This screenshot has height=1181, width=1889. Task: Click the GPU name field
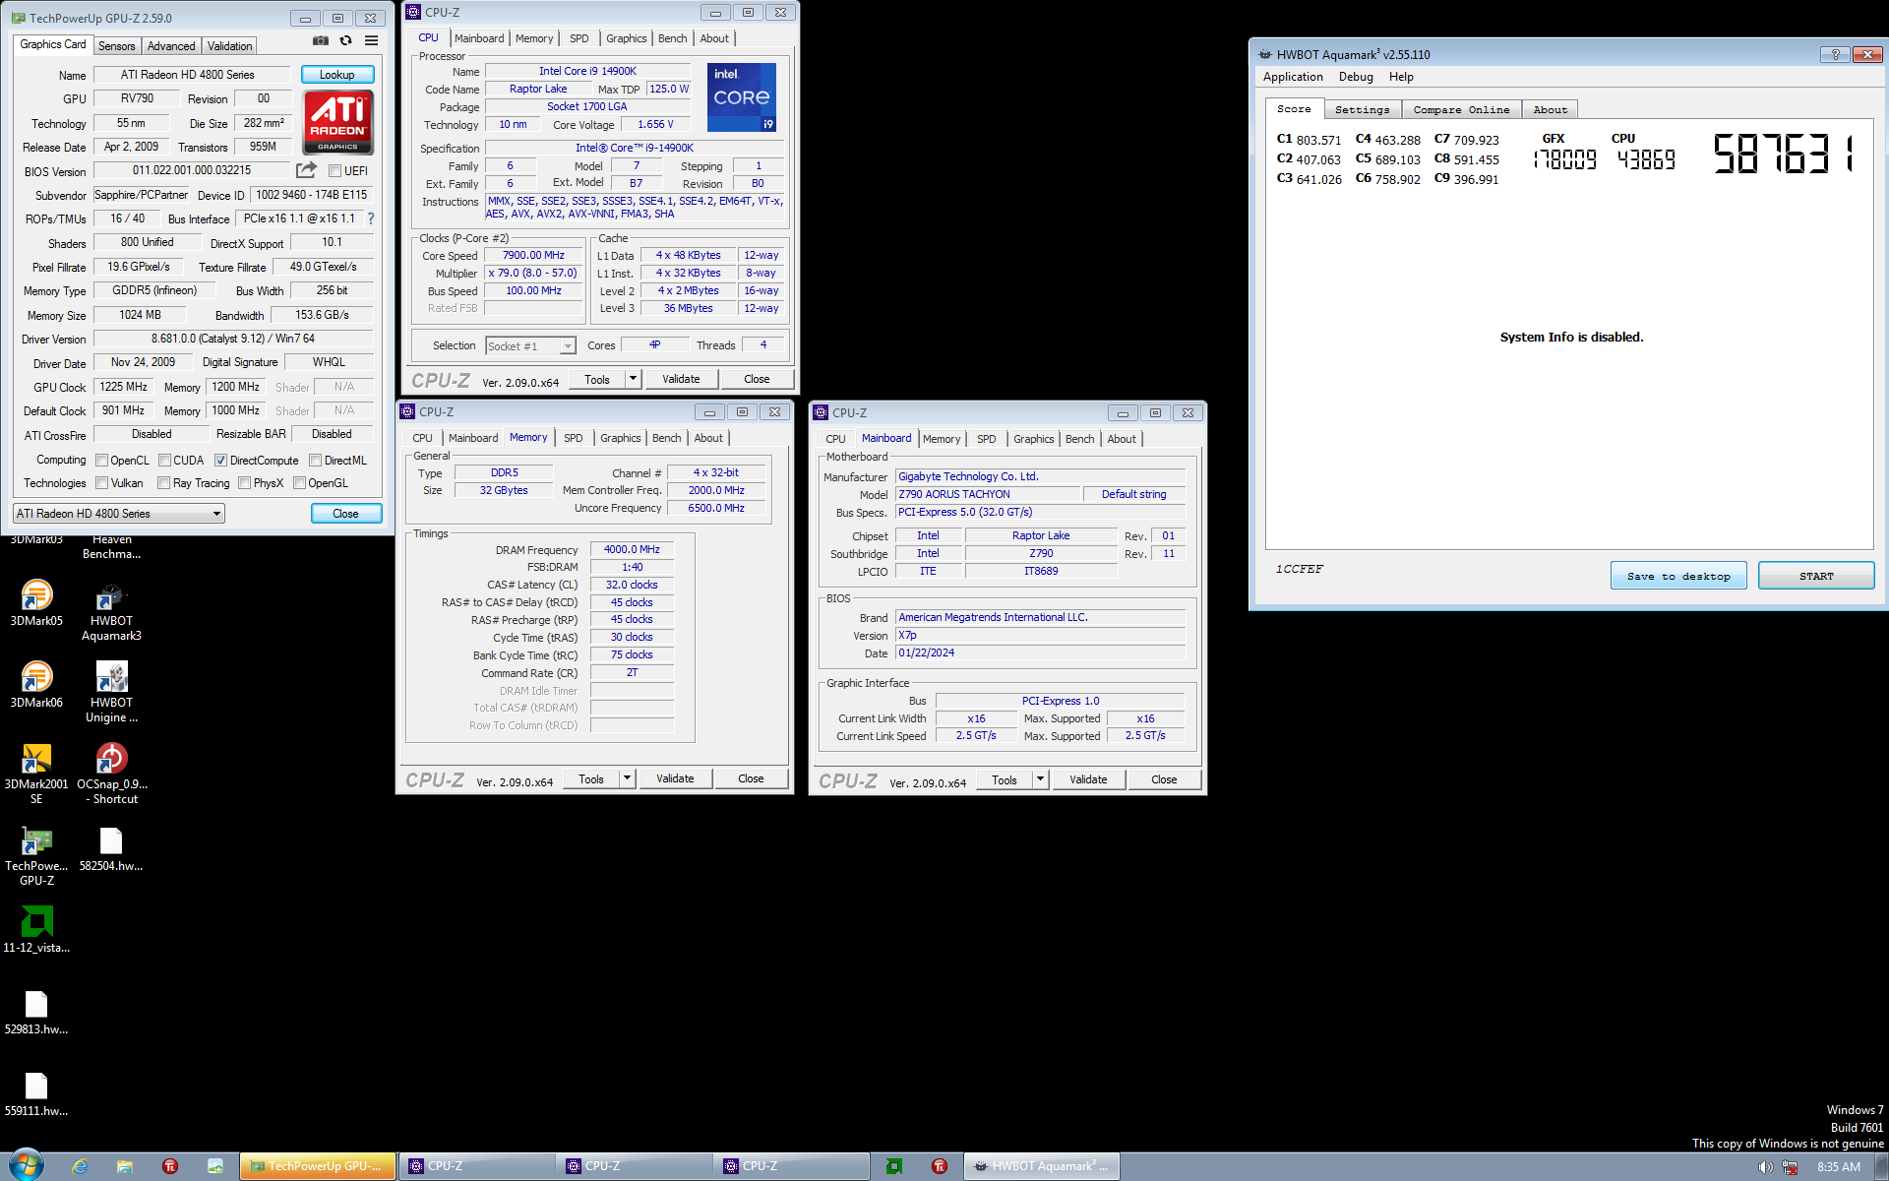(192, 75)
